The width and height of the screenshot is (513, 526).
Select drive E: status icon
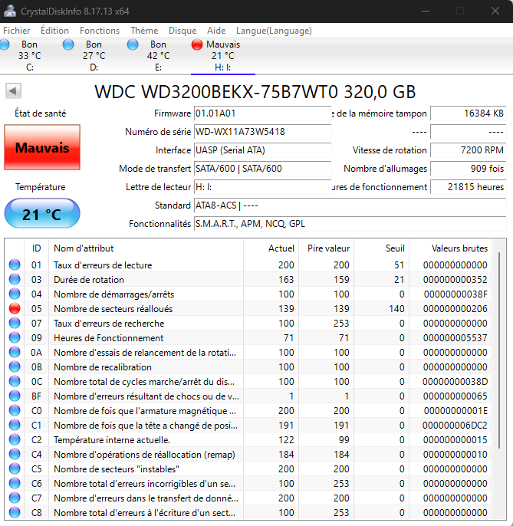[x=133, y=45]
